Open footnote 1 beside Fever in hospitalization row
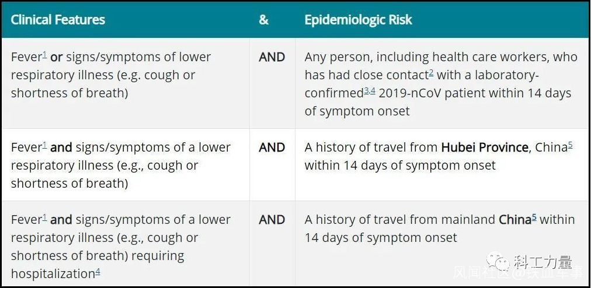The height and width of the screenshot is (288, 591). [x=44, y=218]
